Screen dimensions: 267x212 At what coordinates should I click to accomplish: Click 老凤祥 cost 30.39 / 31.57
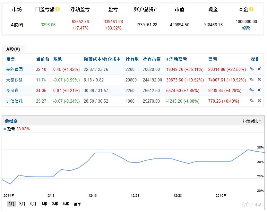[x=96, y=90]
